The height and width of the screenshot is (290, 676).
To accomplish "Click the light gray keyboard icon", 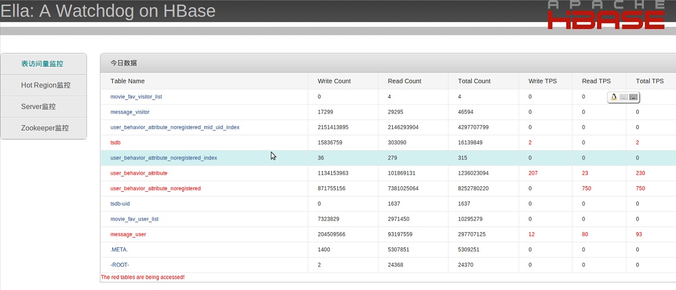I will (623, 97).
